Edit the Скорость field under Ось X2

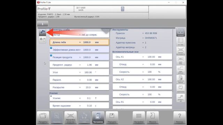tap(142, 94)
